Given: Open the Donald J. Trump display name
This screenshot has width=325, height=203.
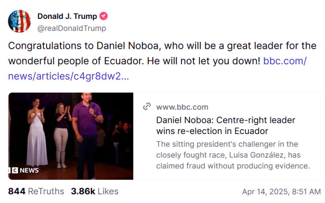Looking at the screenshot, I should tap(67, 16).
